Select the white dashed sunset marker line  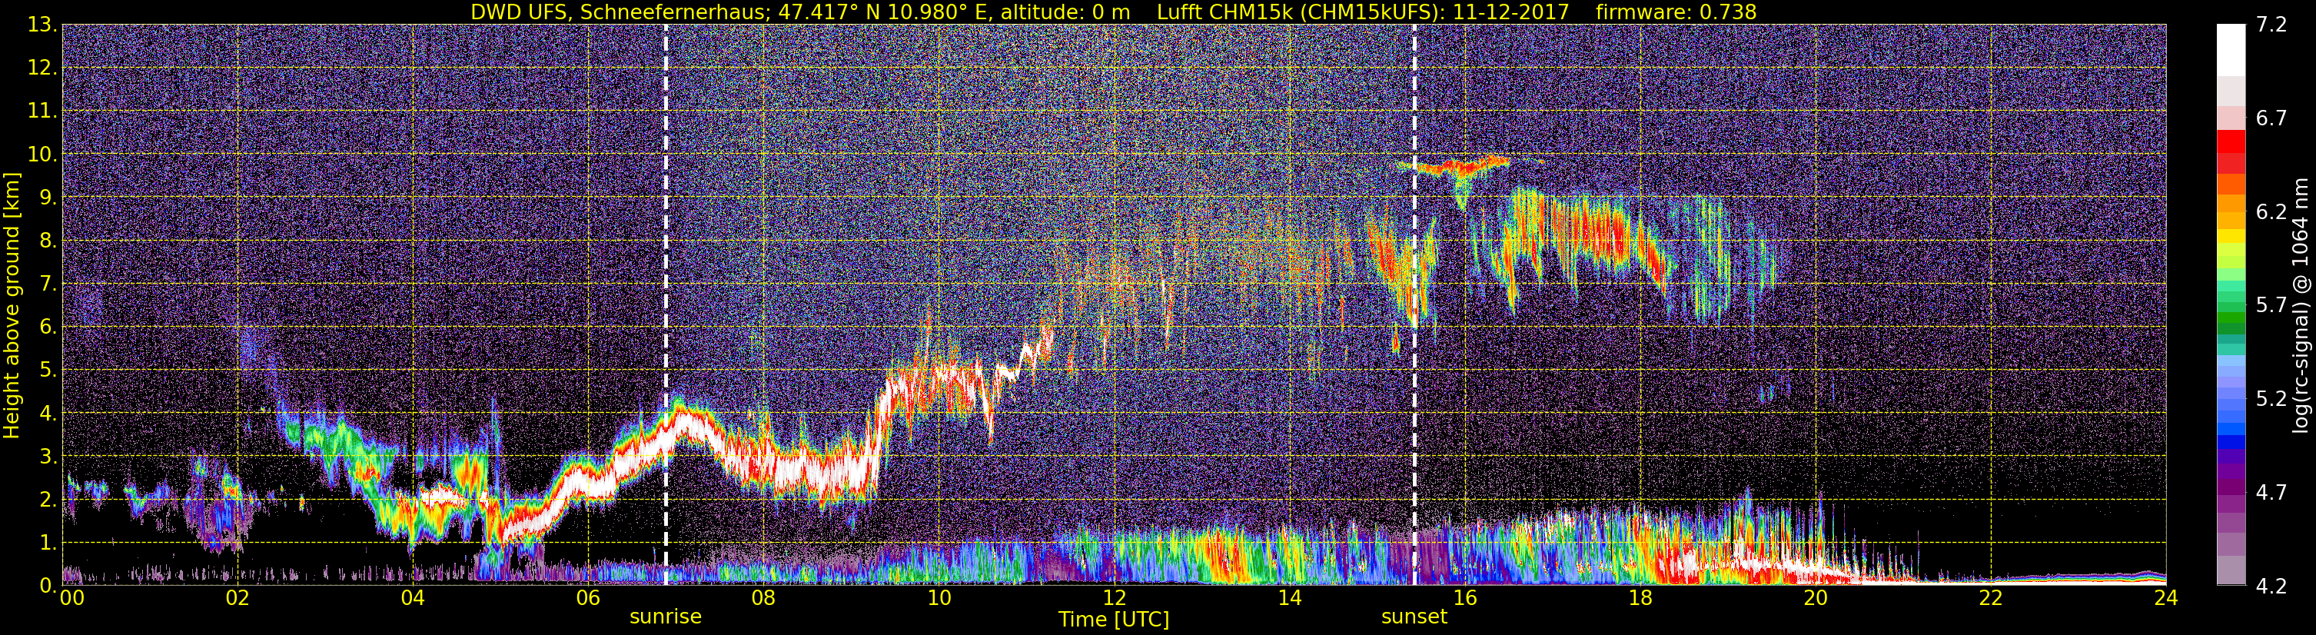(1415, 305)
